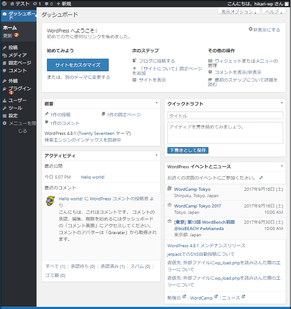Click the user avatar in admin bar
Image resolution: width=291 pixels, height=309 pixels.
[286, 4]
